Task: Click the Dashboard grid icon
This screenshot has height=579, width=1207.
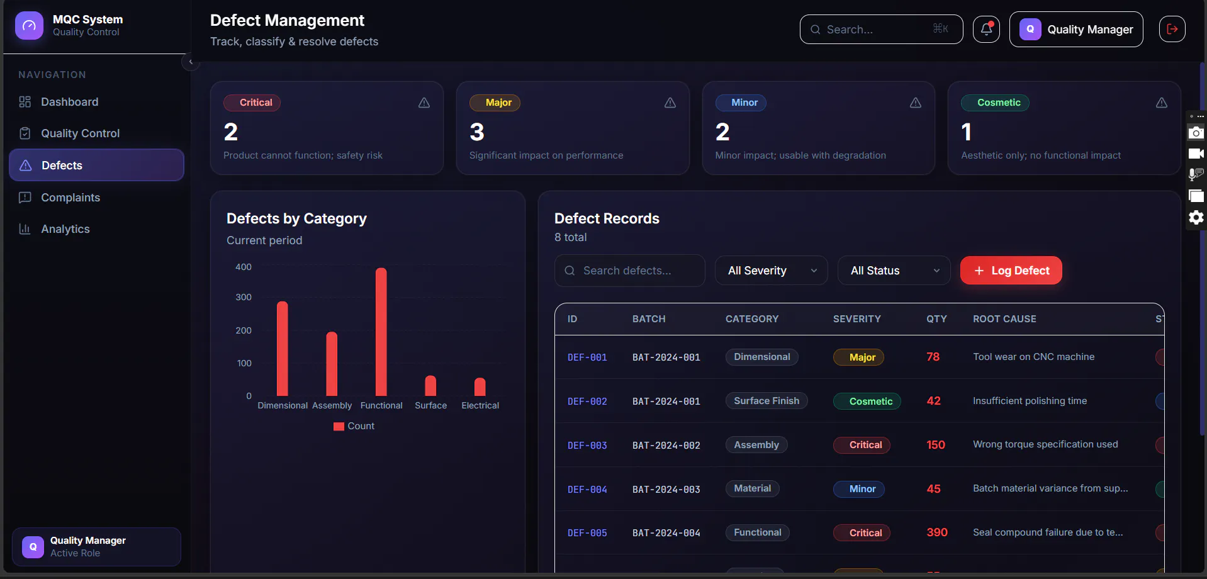Action: point(25,102)
